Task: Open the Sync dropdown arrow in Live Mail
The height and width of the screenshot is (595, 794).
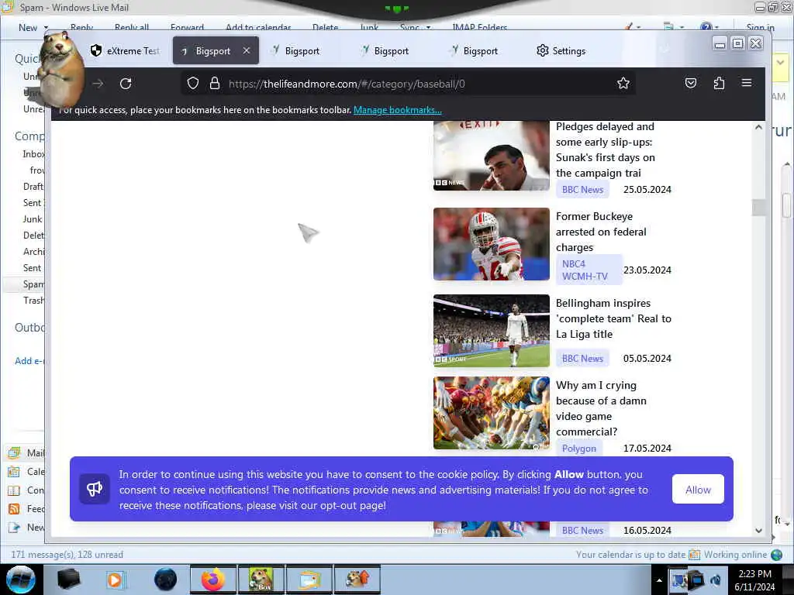Action: [x=428, y=28]
